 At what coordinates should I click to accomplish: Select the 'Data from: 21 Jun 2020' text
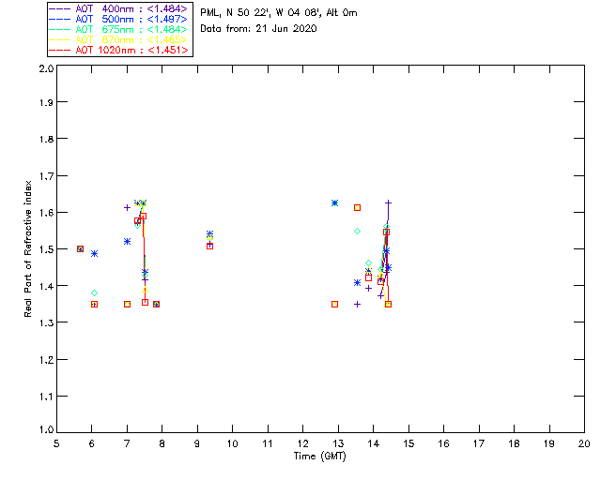(x=259, y=29)
